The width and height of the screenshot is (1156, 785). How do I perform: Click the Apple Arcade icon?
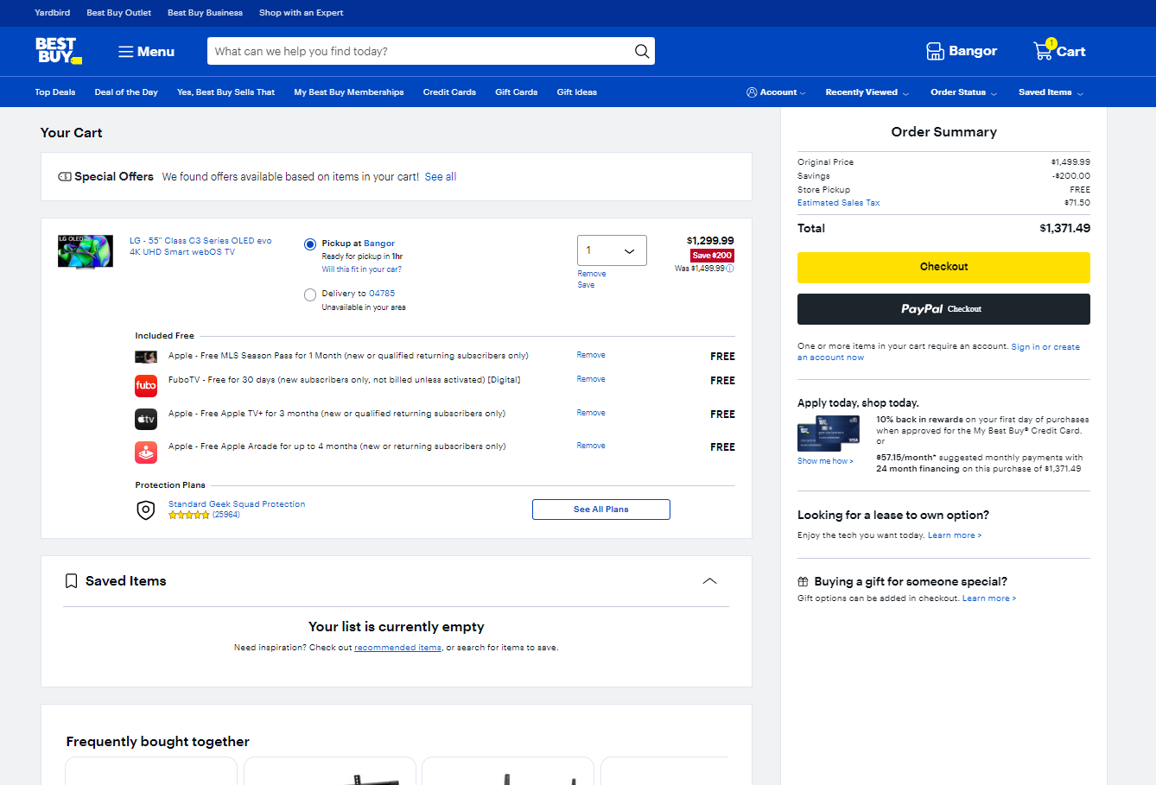tap(146, 452)
